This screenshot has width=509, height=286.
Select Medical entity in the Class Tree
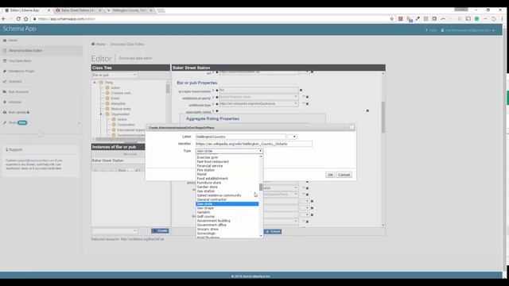point(121,109)
